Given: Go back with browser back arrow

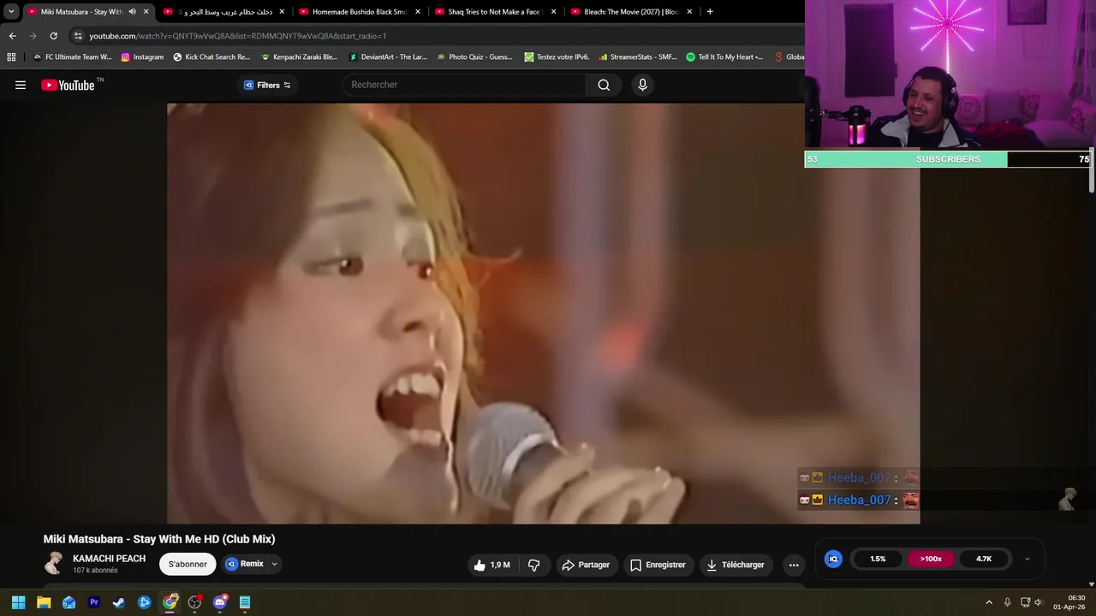Looking at the screenshot, I should [12, 36].
